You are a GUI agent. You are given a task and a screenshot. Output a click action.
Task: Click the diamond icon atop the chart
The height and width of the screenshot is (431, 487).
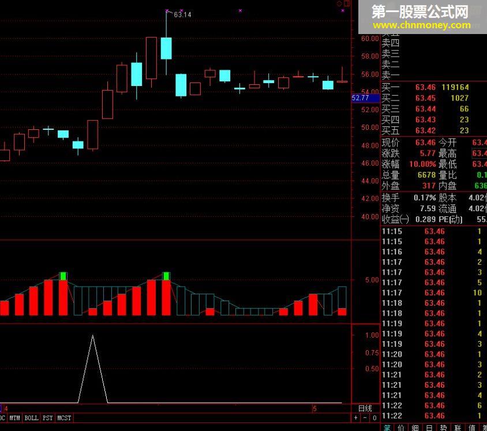pyautogui.click(x=339, y=3)
